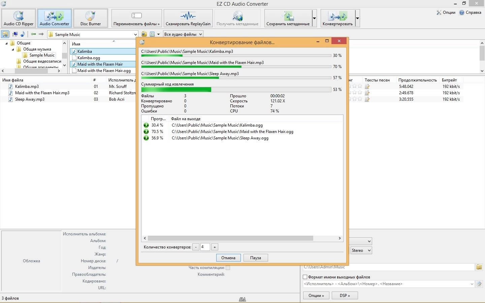The image size is (485, 303).
Task: Open the Stereo channels dropdown
Action: pyautogui.click(x=361, y=250)
